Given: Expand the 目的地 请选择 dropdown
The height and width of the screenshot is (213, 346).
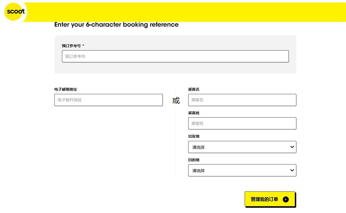Looking at the screenshot, I should [x=238, y=170].
